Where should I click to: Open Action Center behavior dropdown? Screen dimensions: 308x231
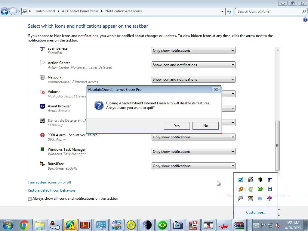193,65
